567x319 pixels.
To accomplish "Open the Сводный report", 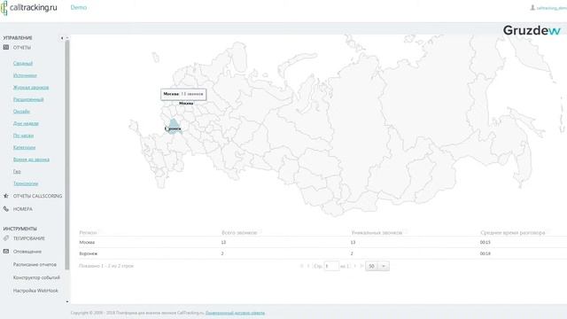I will coord(23,63).
